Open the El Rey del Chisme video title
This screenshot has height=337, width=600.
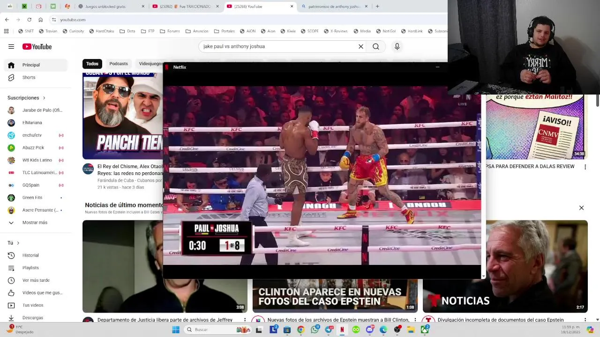[130, 169]
